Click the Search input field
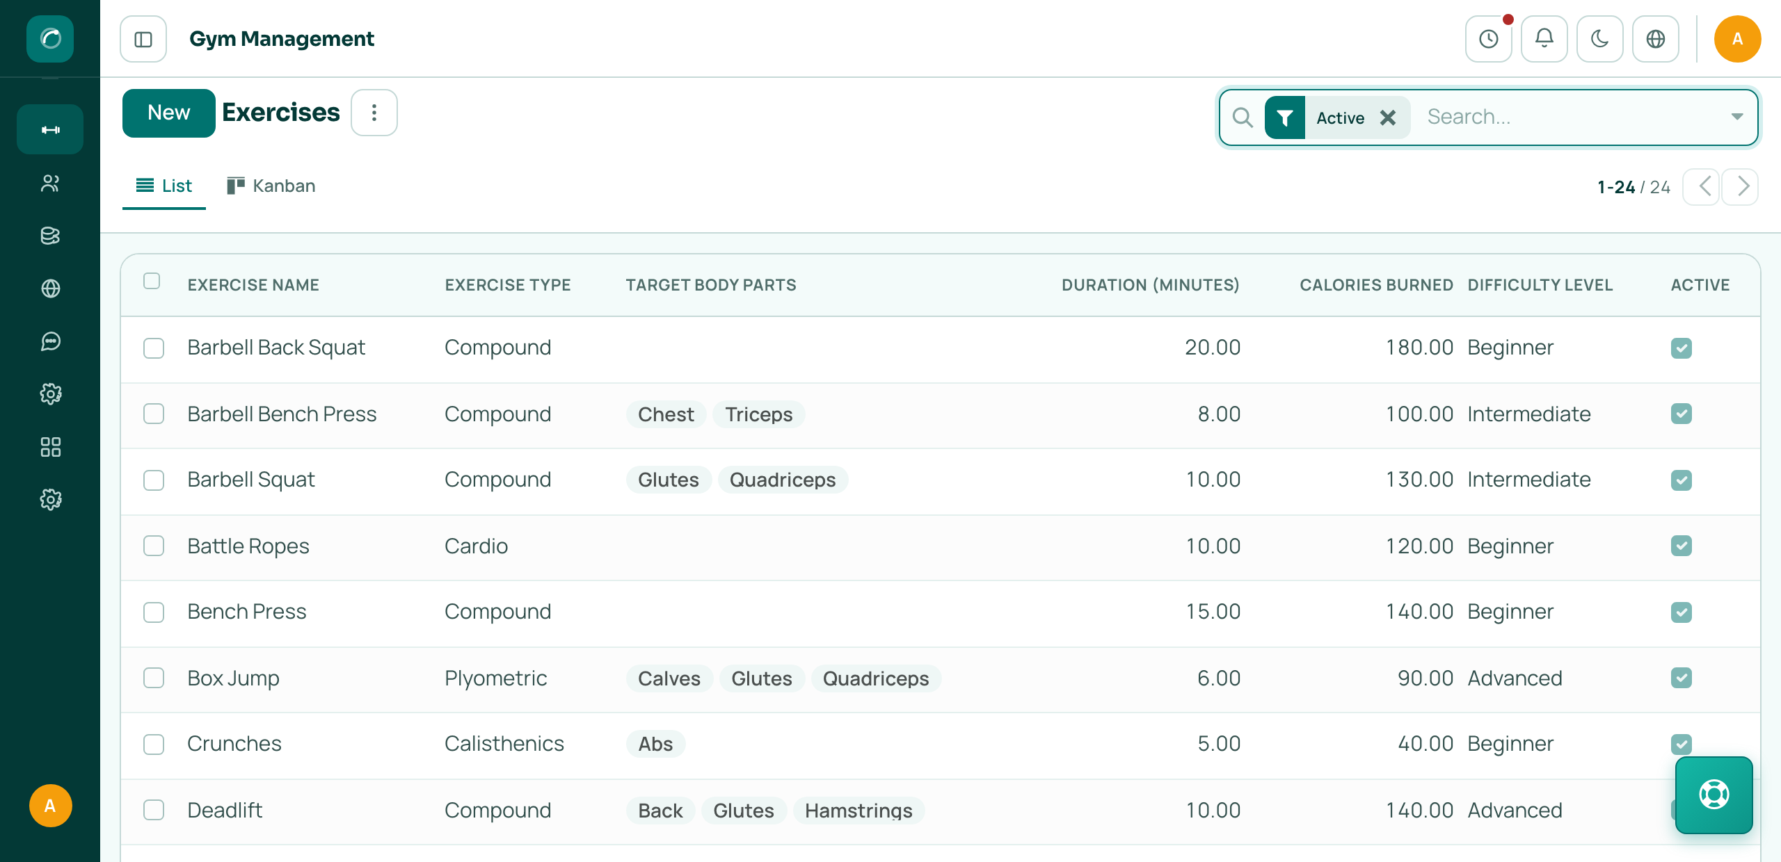Image resolution: width=1781 pixels, height=862 pixels. pyautogui.click(x=1572, y=117)
